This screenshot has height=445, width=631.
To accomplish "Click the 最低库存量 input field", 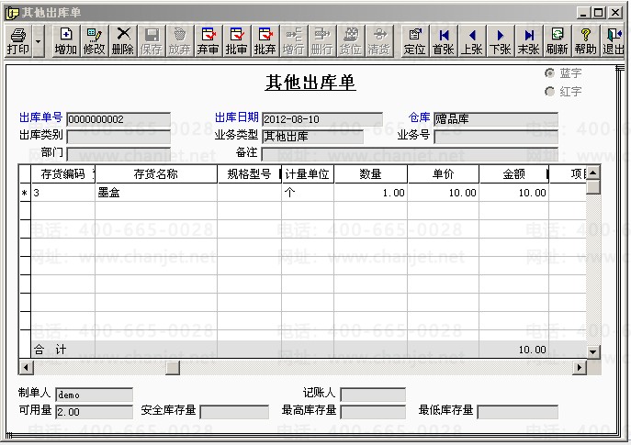I will click(x=517, y=412).
